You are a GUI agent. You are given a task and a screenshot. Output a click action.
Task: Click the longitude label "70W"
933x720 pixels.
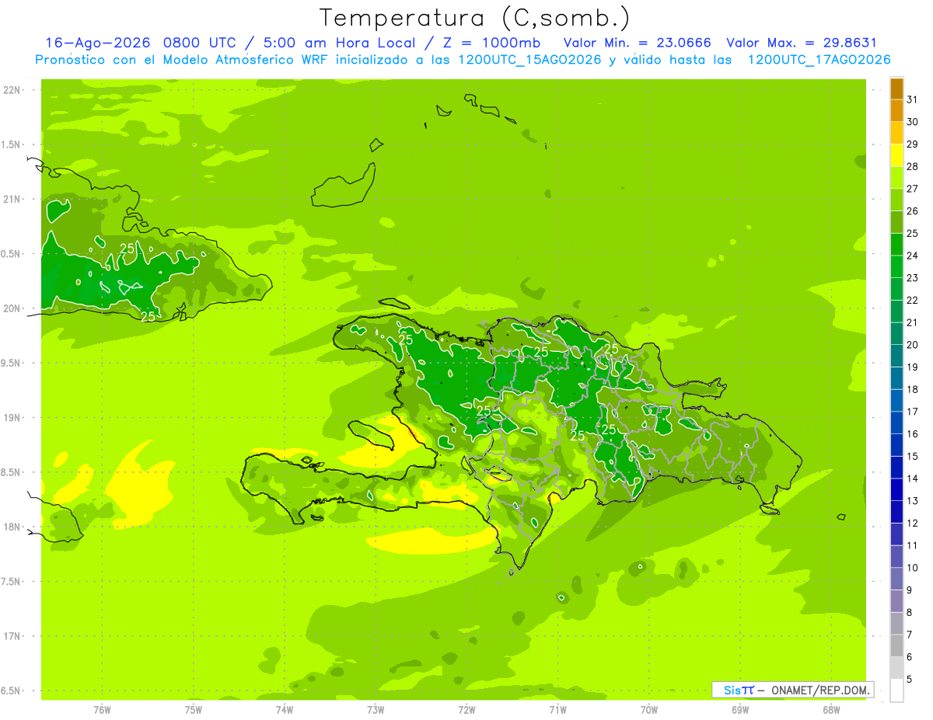[649, 709]
